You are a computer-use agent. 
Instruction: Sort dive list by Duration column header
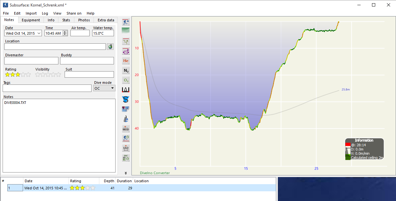[x=124, y=181]
